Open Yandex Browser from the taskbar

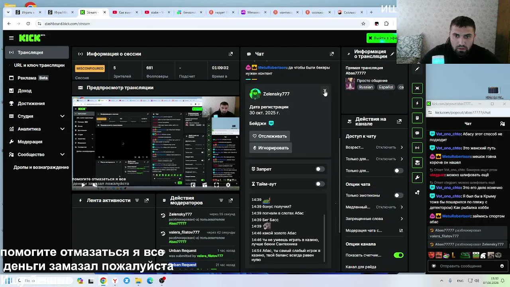pos(115,281)
